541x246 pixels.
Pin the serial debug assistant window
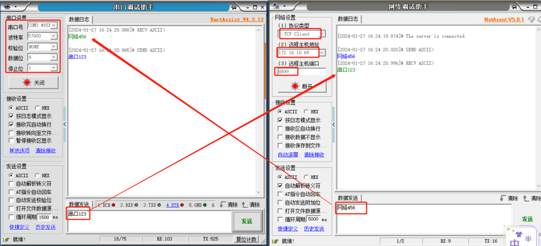[234, 7]
